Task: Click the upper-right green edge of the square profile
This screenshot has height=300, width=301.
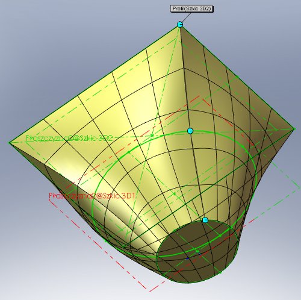Action: pos(237,77)
